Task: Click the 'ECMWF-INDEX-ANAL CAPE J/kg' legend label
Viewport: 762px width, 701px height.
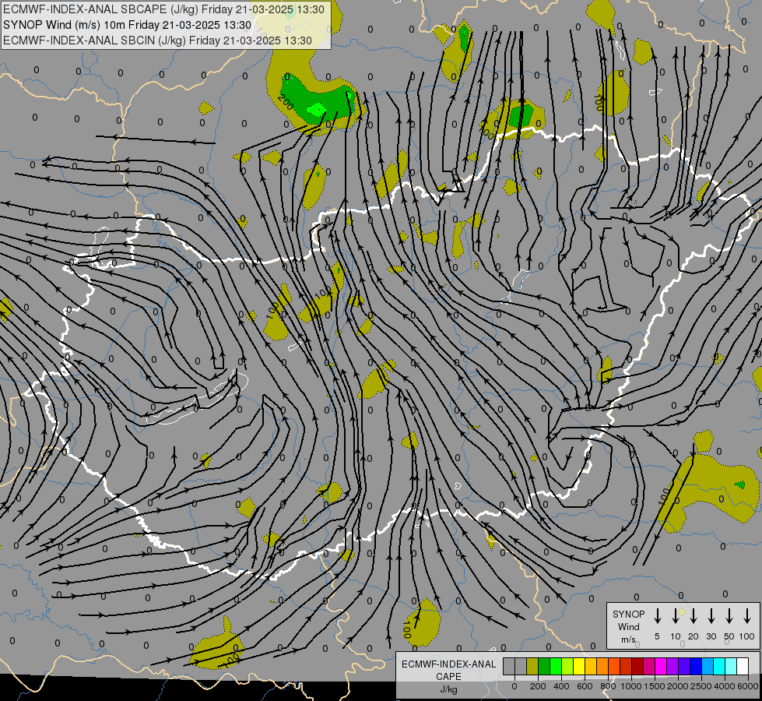Action: tap(448, 676)
